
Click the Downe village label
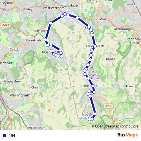[x=111, y=59]
